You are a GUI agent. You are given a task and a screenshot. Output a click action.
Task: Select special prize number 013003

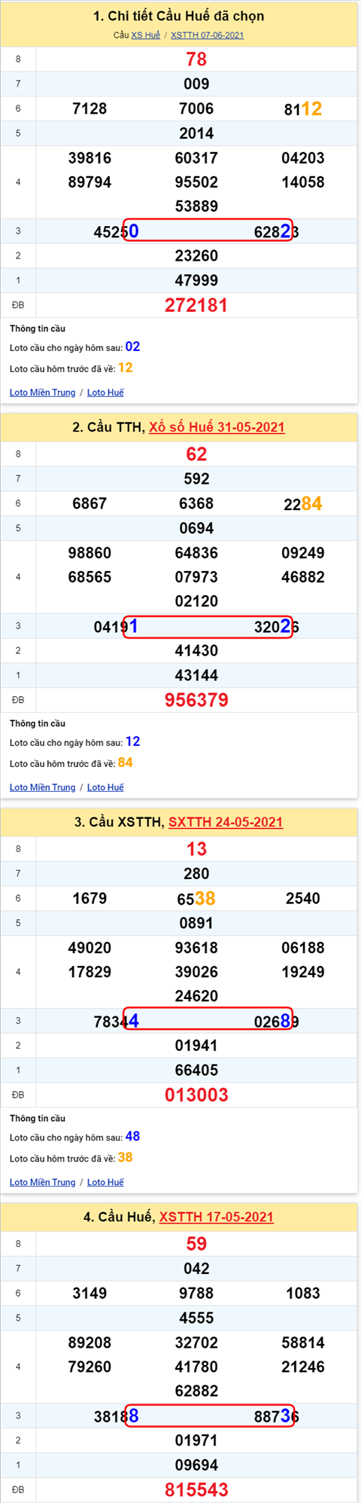(196, 1095)
